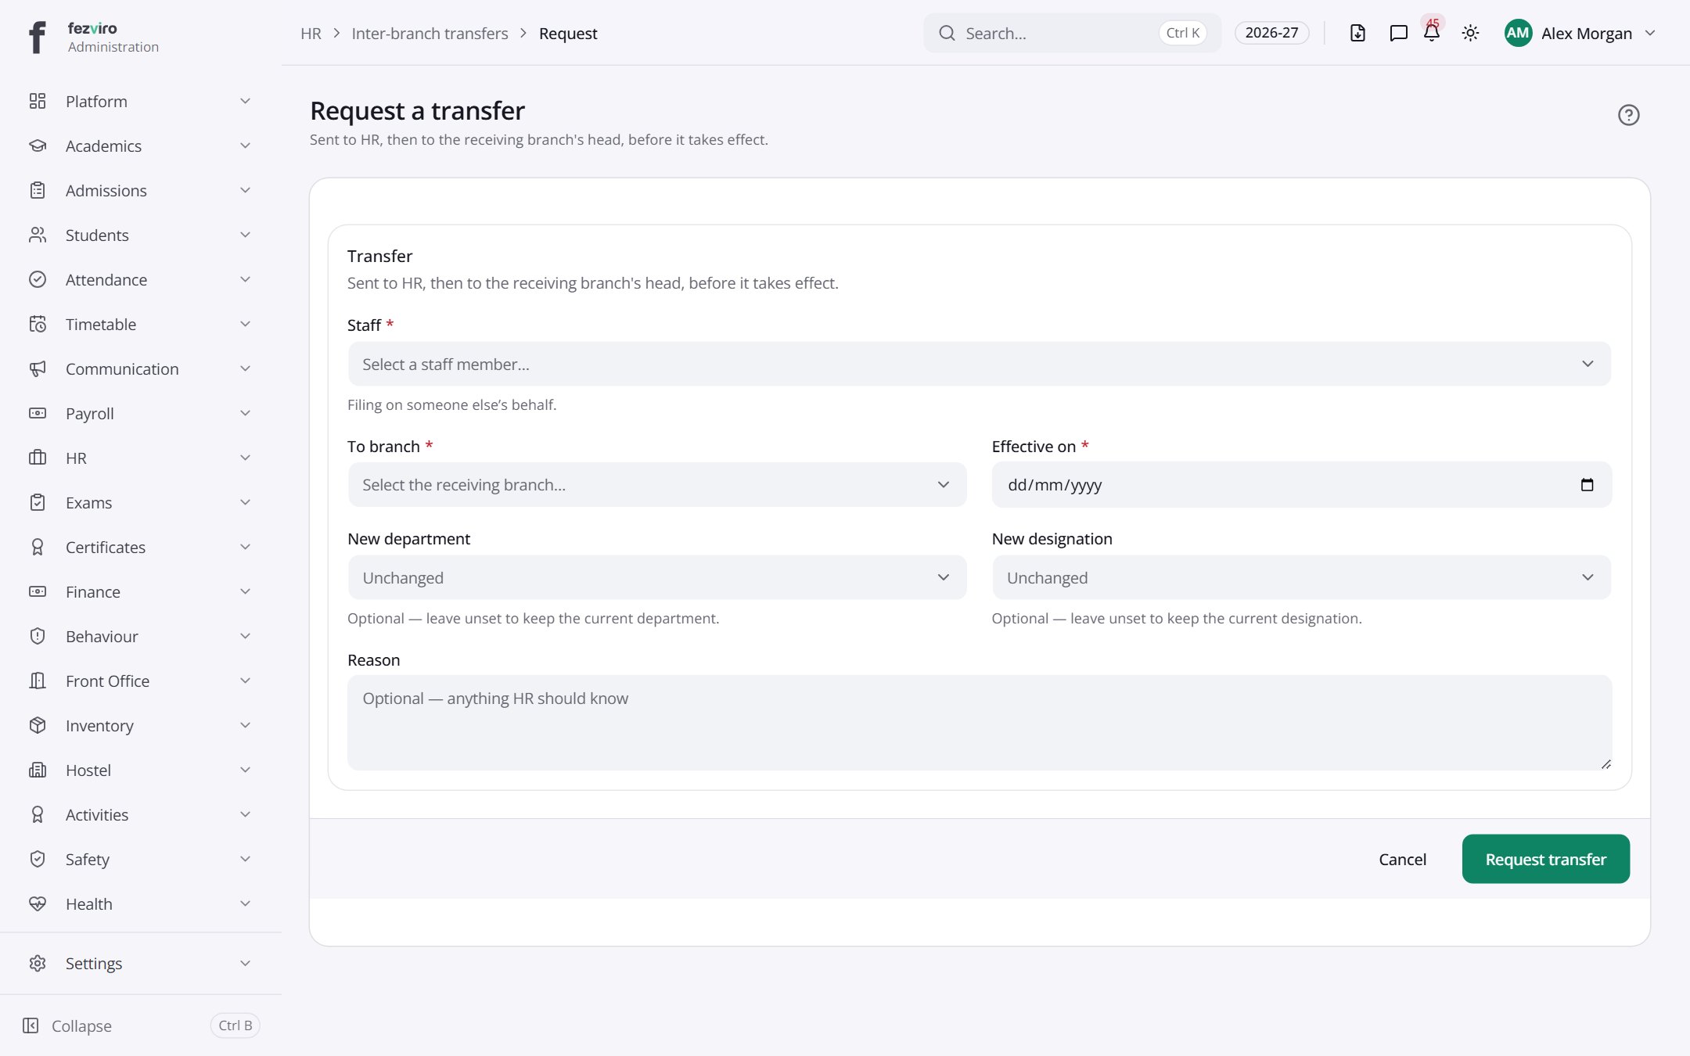Click the fezviro logo

(37, 37)
